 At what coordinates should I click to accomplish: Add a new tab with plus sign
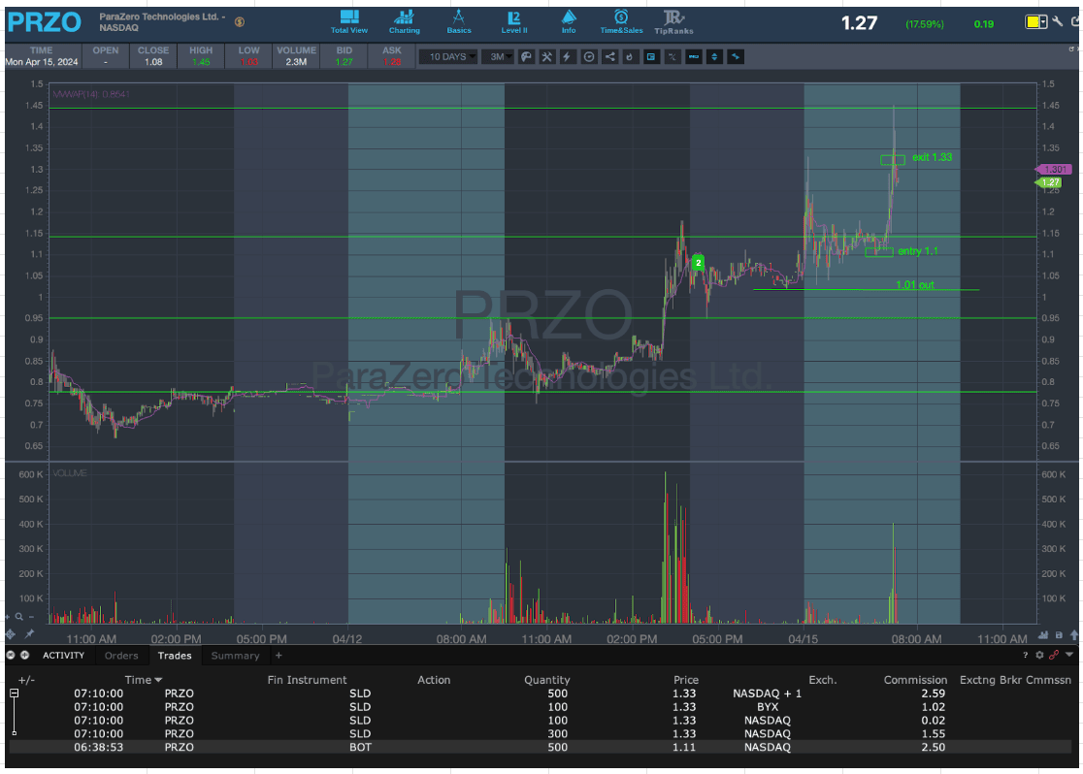click(279, 656)
